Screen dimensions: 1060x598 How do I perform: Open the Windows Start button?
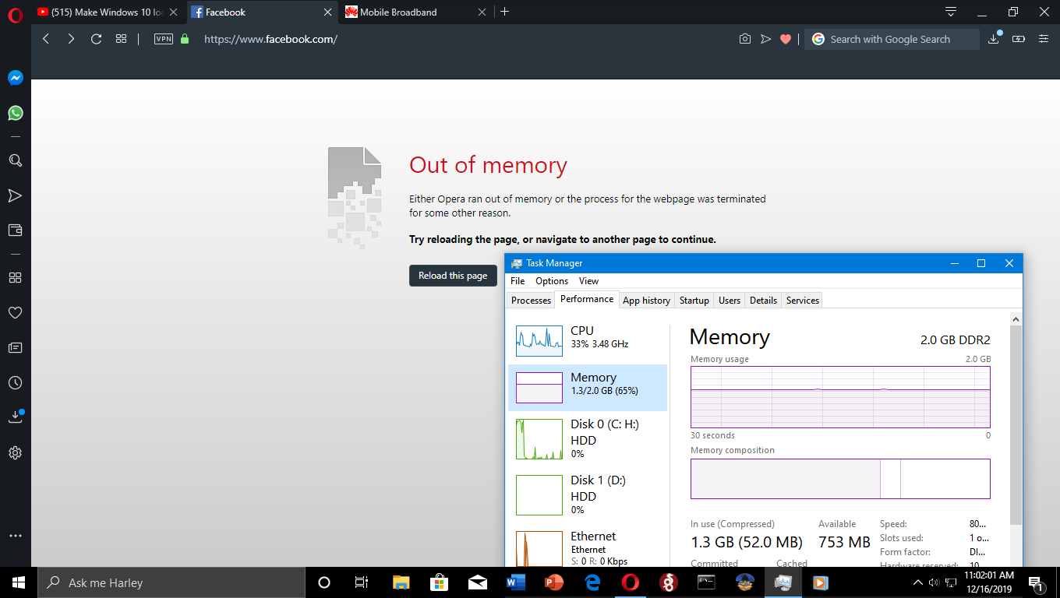19,582
